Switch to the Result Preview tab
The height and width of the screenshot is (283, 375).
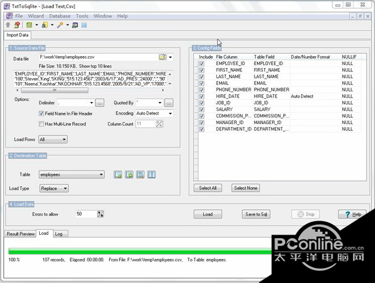click(20, 234)
